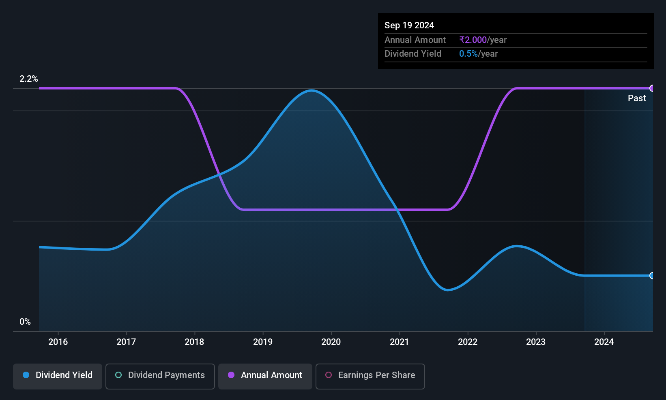Toggle the Annual Amount series
The image size is (666, 400).
click(x=265, y=376)
